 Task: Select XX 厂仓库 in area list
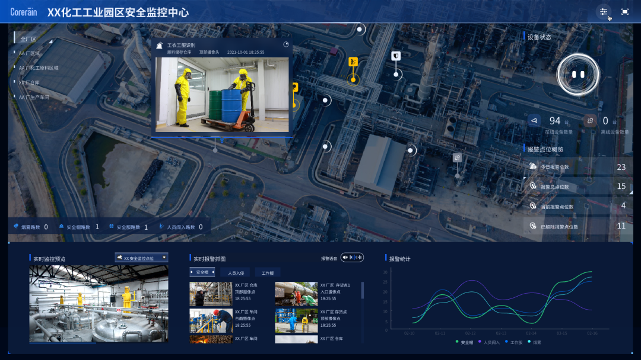click(29, 83)
